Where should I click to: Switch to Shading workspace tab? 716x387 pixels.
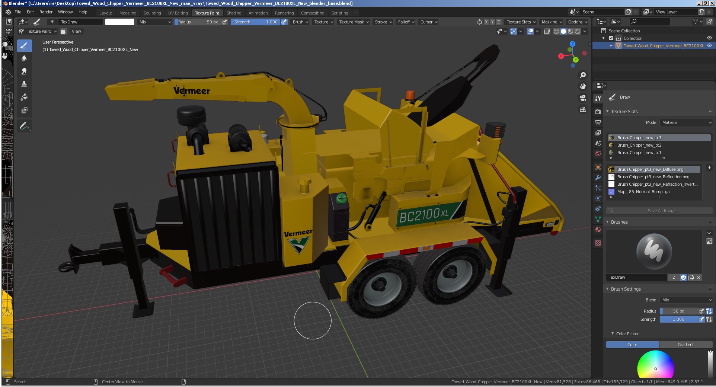[234, 13]
